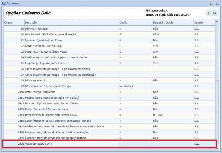Screen dimensions: 222x153
Task: Click the A- decrease font size button
Action: [x=209, y=13]
